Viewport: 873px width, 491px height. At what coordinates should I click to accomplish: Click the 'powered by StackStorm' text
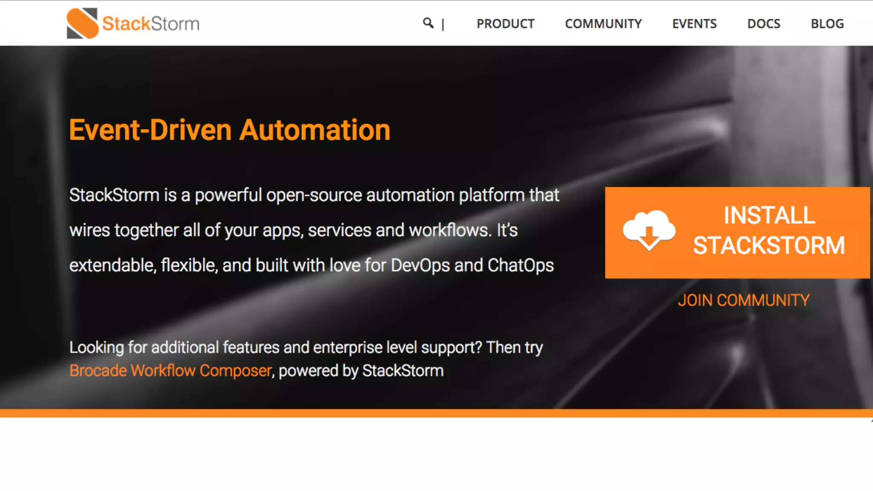click(361, 371)
